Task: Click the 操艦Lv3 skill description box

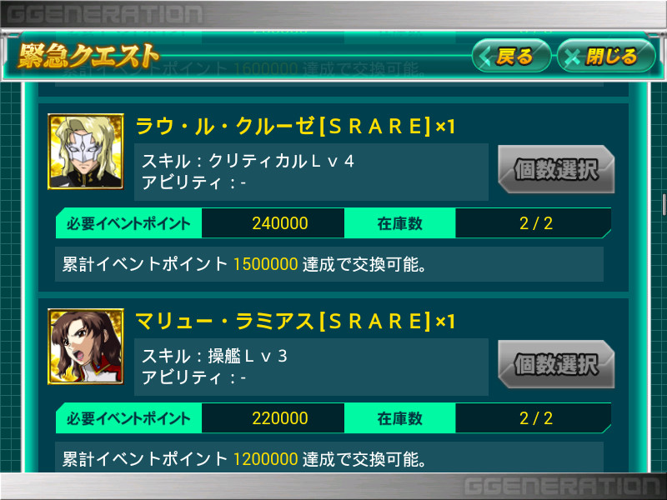Action: pos(311,367)
